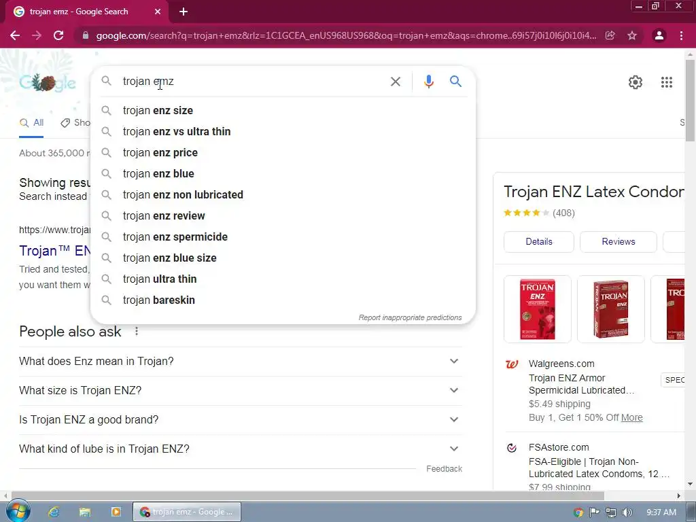Expand 'What kind of lube is in Trojan ENZ?'
This screenshot has height=522, width=696.
coord(240,449)
